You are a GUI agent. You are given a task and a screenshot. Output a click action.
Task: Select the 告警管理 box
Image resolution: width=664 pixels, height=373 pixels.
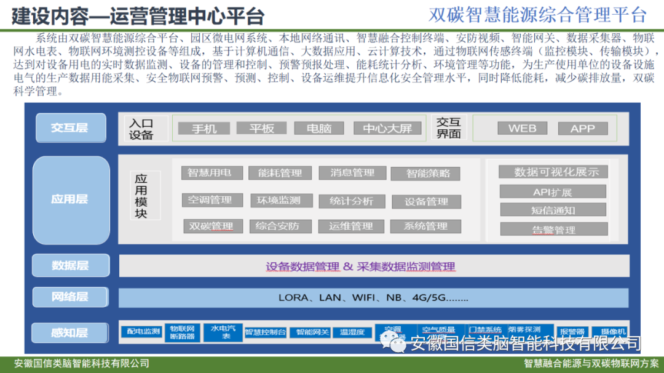[x=553, y=230]
